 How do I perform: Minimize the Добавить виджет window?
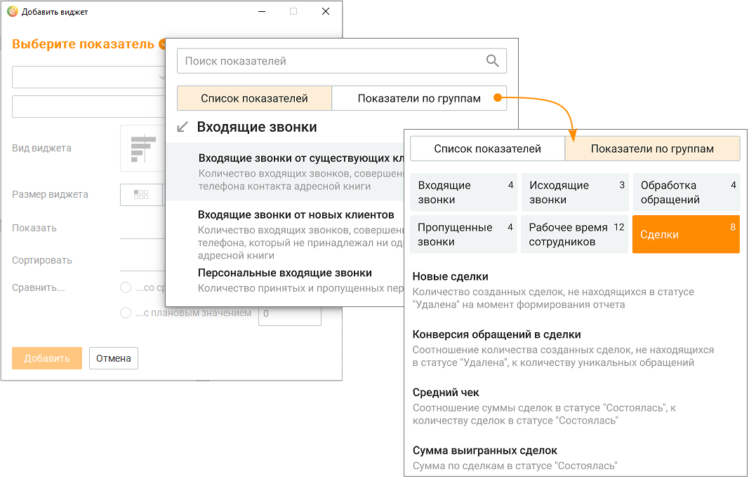(262, 11)
